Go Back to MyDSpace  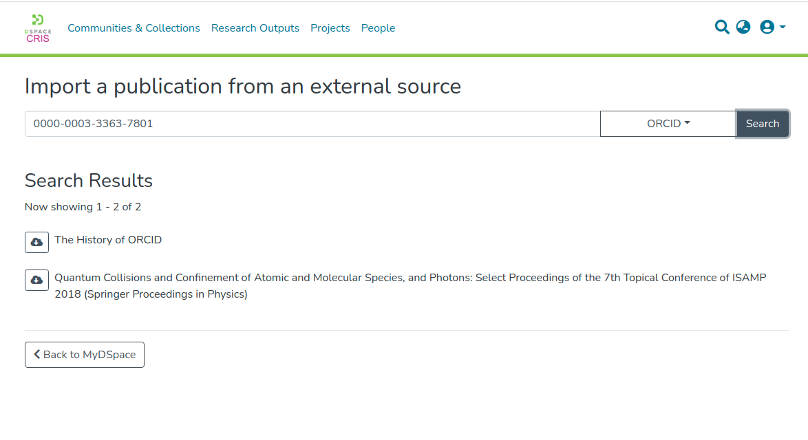[85, 355]
